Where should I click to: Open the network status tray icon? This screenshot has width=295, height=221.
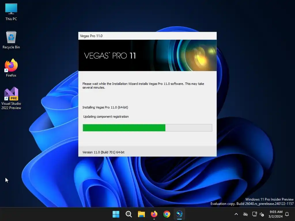tap(254, 214)
